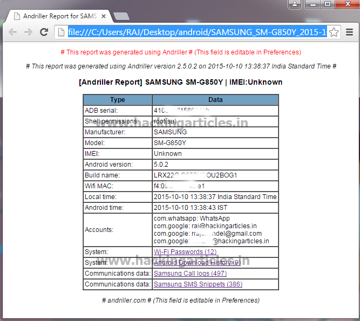Open the Chrome user profile button

point(295,4)
